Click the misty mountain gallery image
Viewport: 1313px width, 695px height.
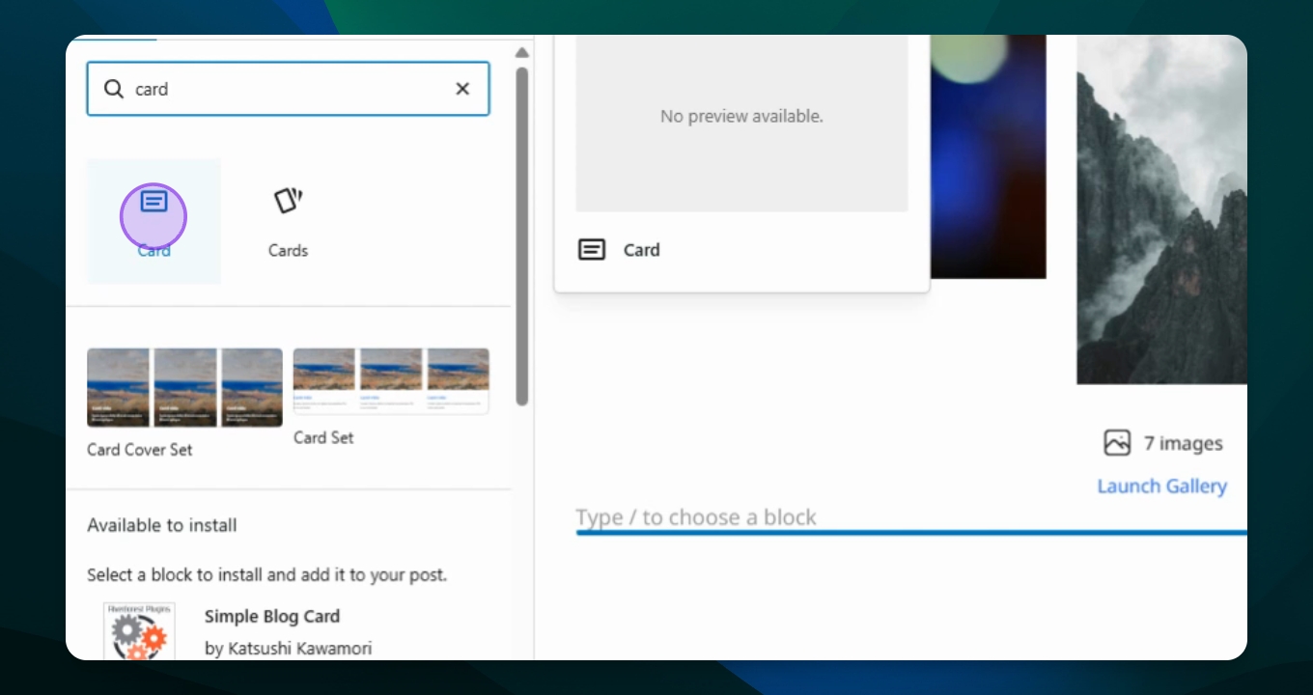pyautogui.click(x=1162, y=209)
